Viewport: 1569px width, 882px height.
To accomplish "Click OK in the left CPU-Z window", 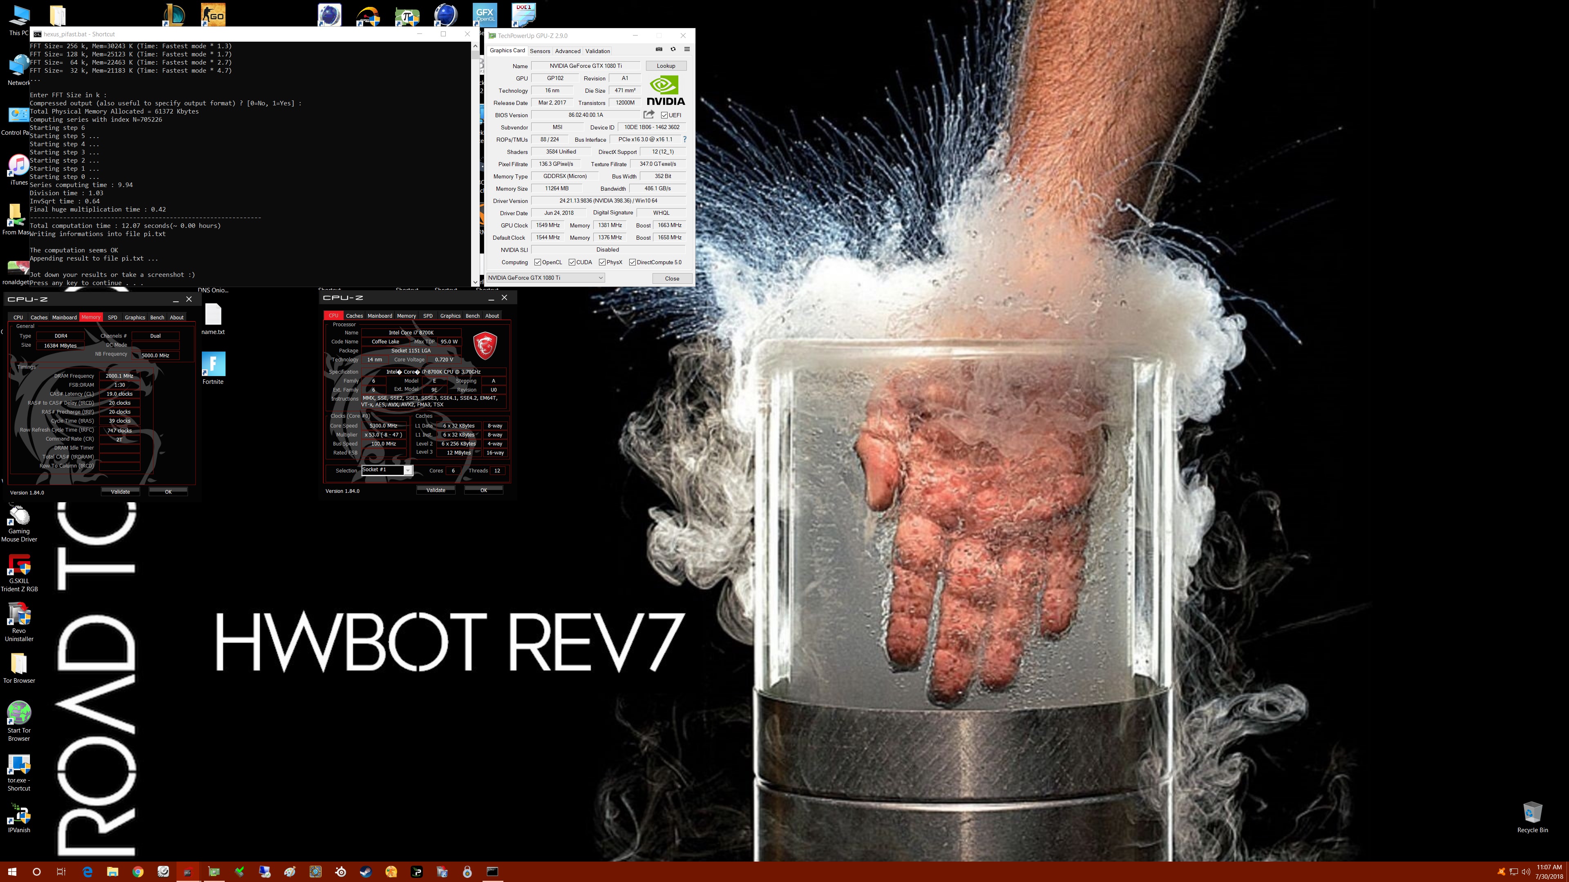I will point(168,491).
